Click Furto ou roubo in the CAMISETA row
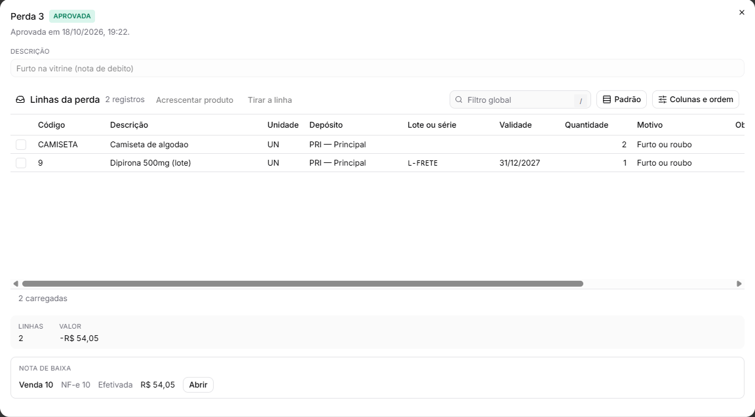Screen dimensions: 755x417 coord(665,144)
